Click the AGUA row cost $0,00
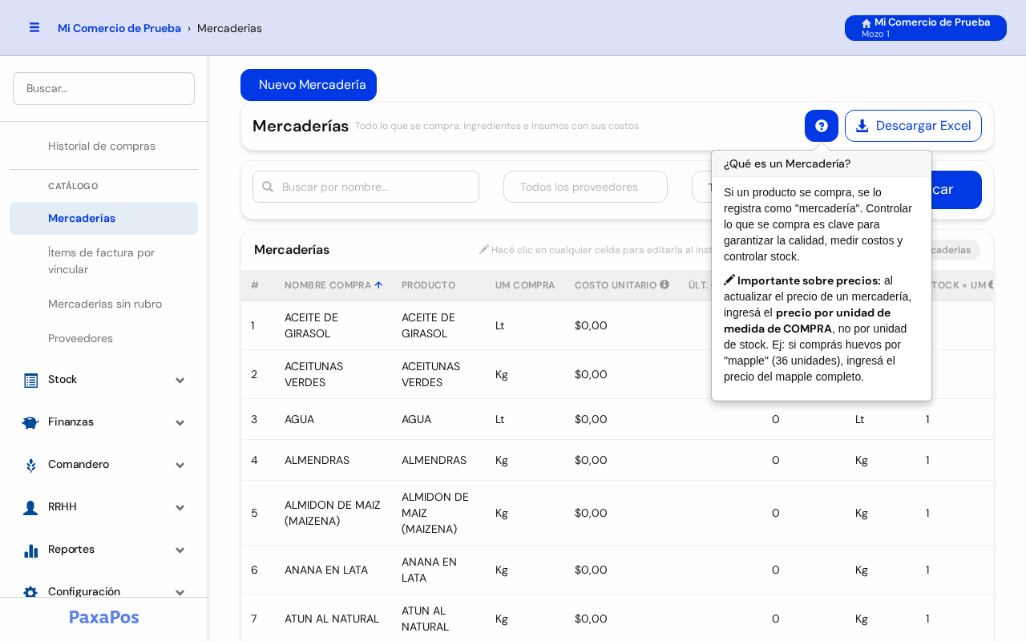The image size is (1026, 641). [x=591, y=419]
